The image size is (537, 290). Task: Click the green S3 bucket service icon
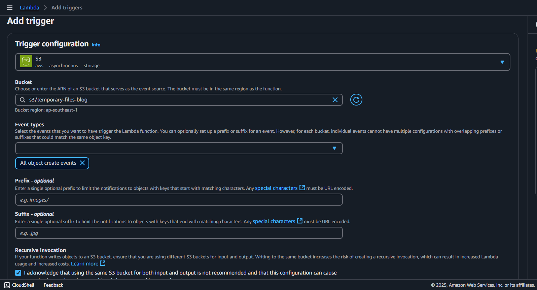(26, 61)
